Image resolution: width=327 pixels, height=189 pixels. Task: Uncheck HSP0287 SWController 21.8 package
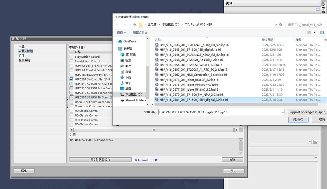71,79
